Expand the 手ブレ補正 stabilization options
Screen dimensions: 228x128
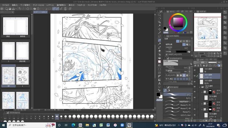click(190, 79)
